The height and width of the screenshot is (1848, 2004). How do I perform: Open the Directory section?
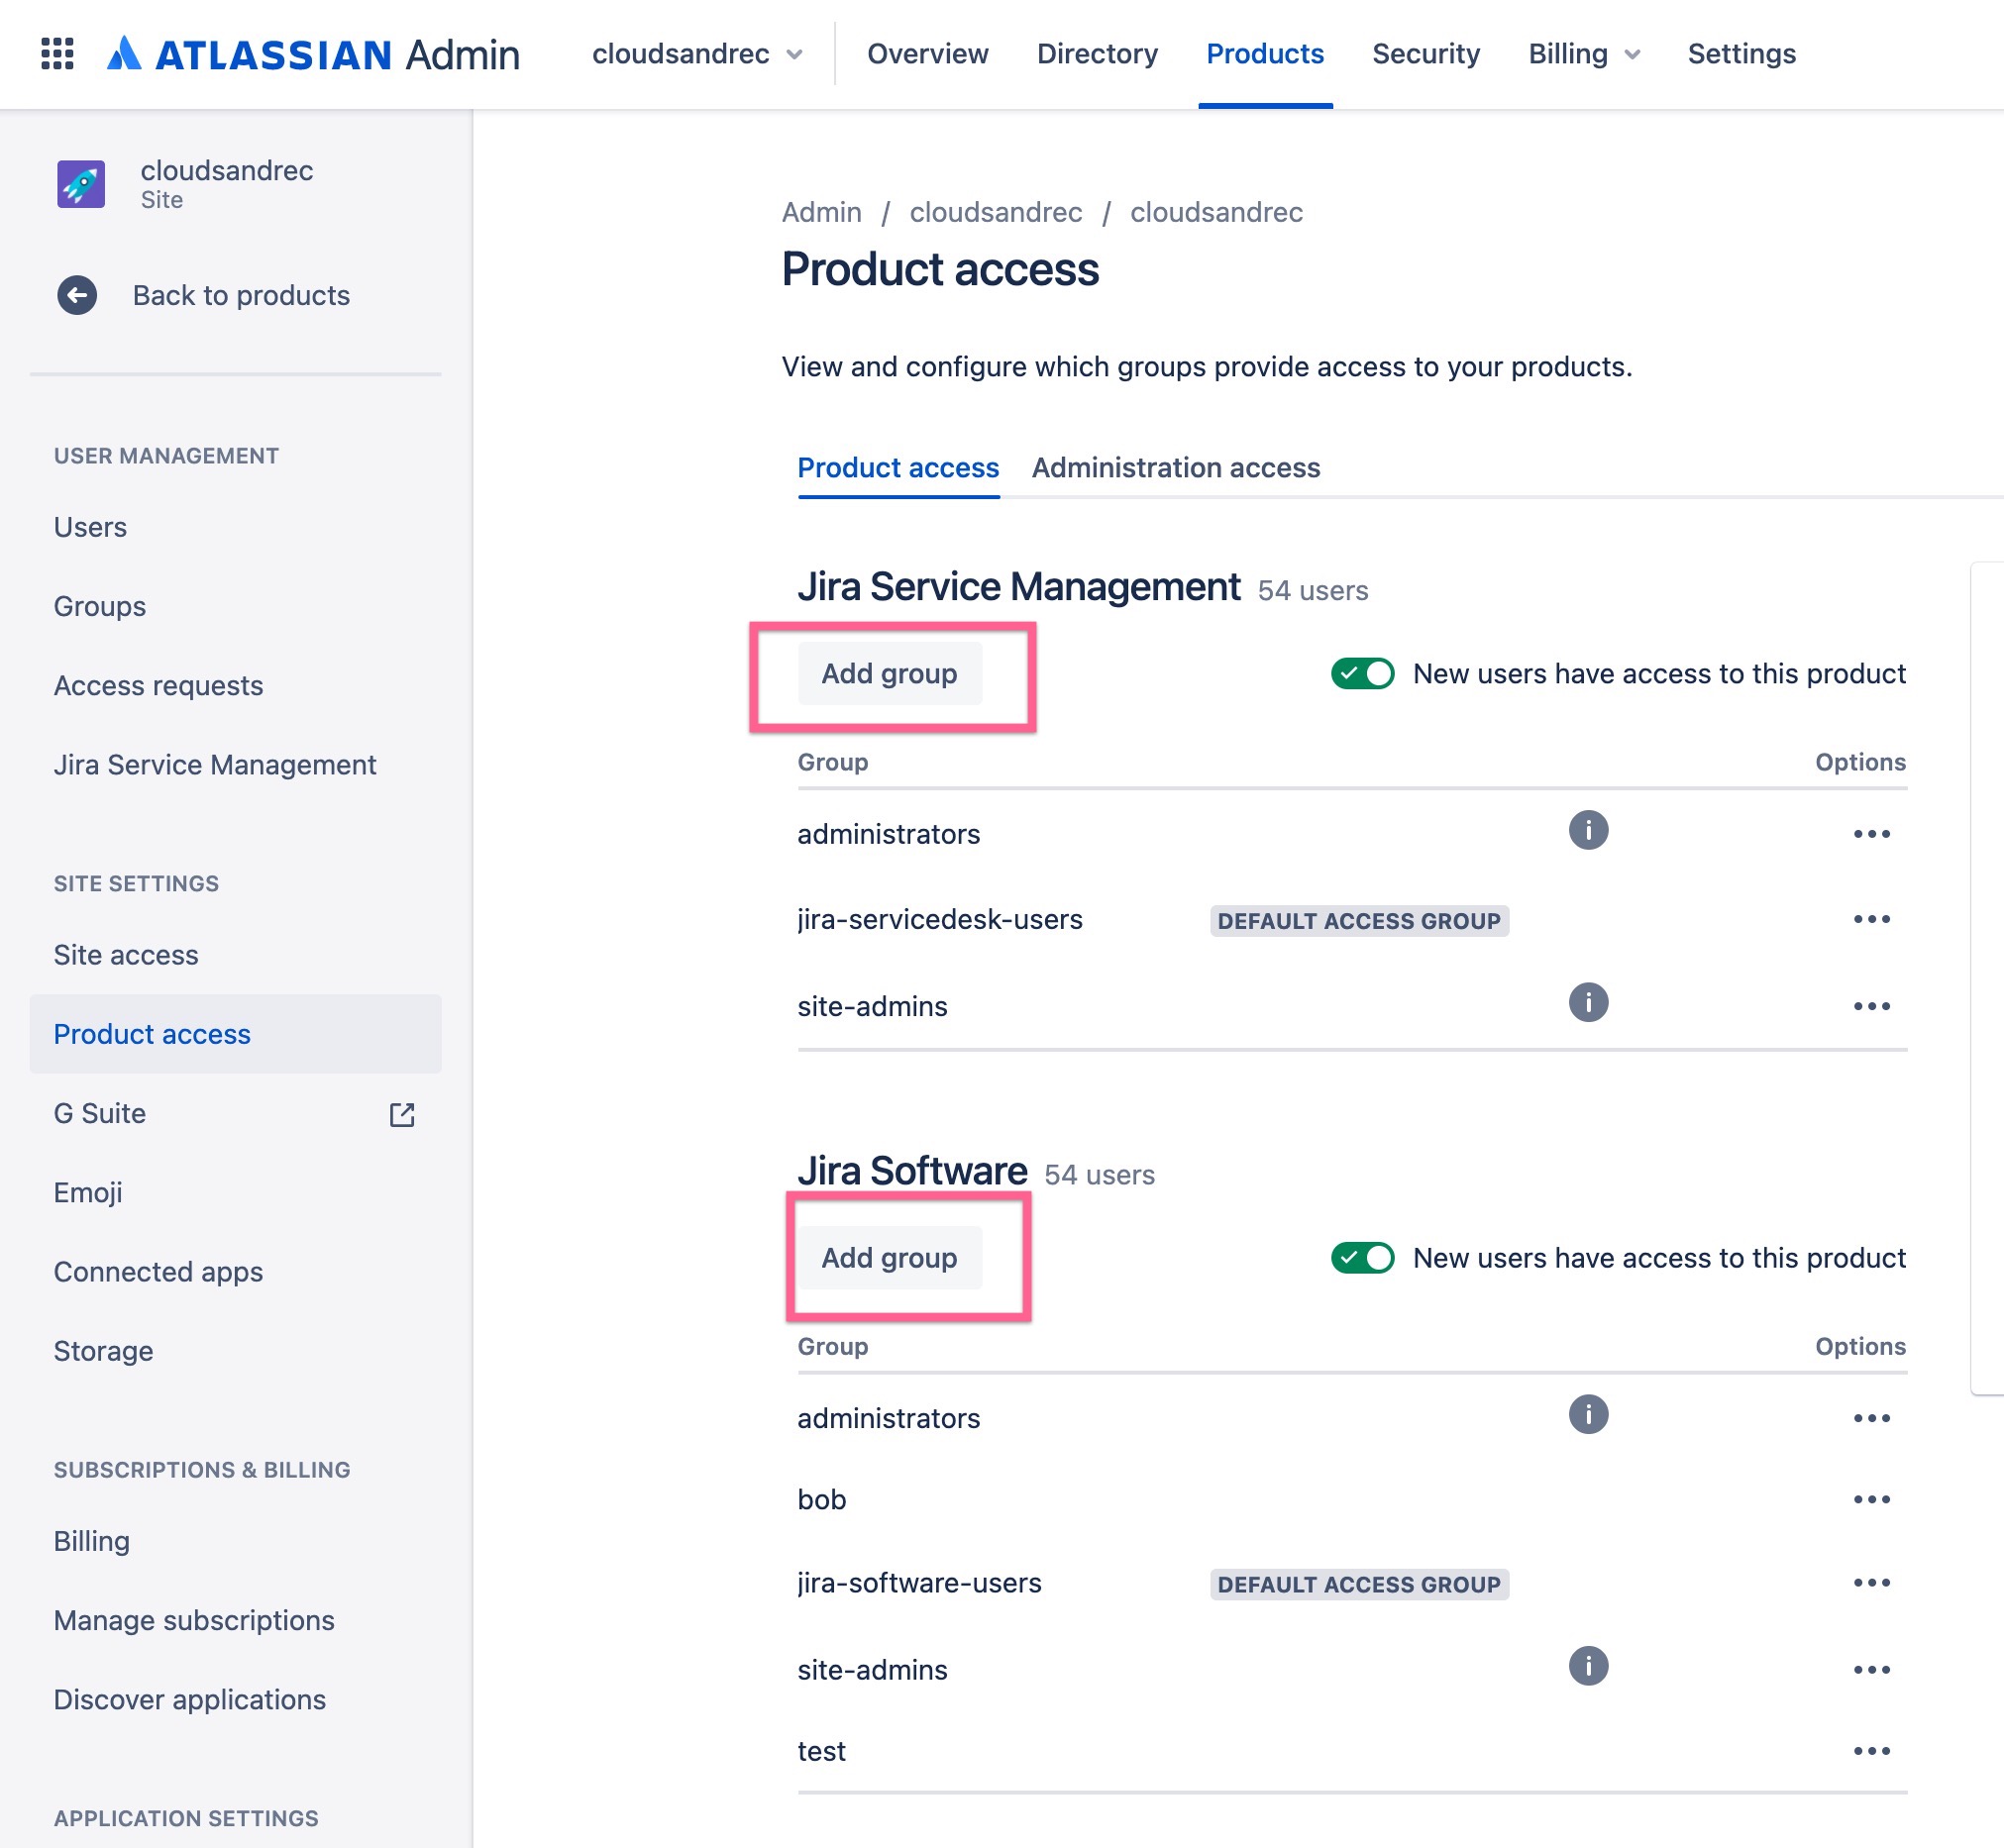click(1097, 54)
